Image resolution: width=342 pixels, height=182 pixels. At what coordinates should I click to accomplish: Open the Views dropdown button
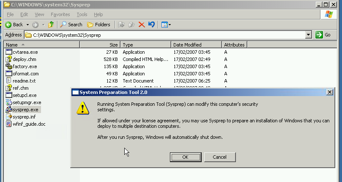[x=166, y=25]
